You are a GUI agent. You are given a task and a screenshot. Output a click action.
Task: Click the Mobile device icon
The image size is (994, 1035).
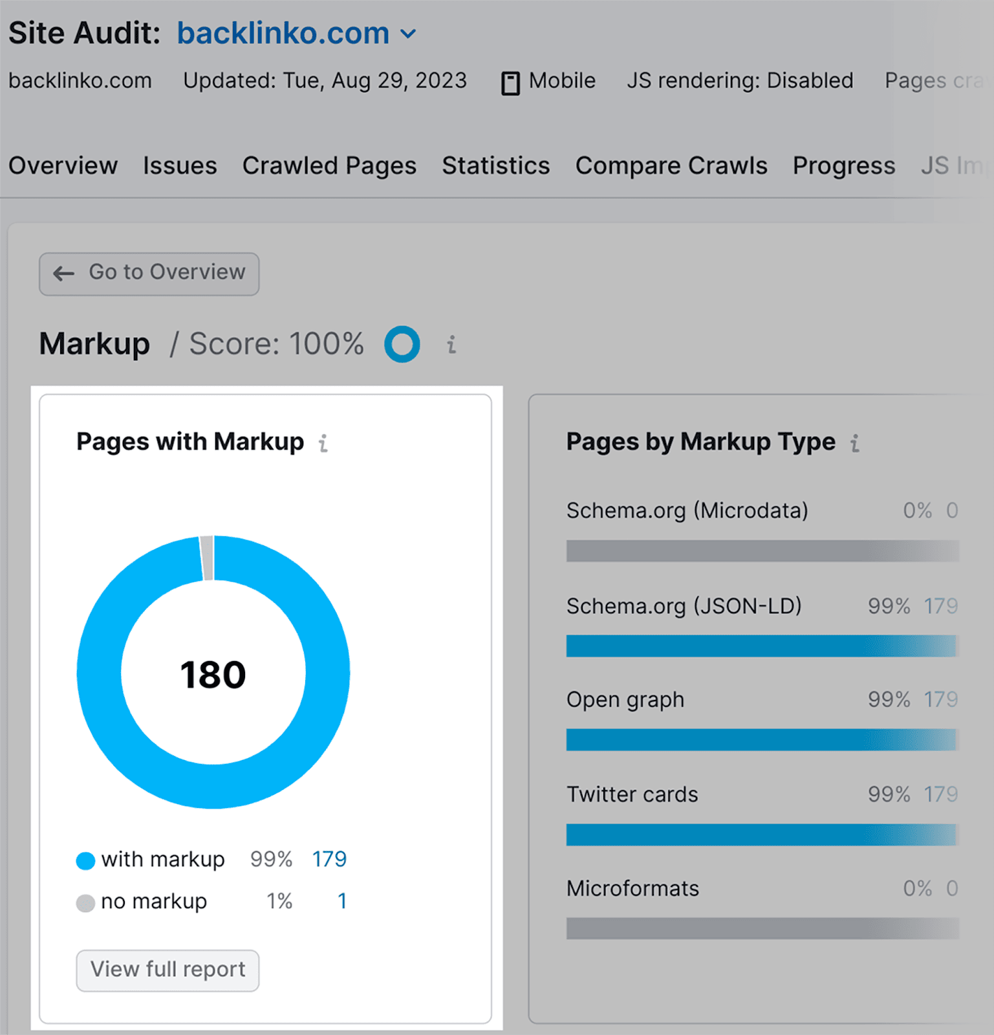tap(510, 83)
